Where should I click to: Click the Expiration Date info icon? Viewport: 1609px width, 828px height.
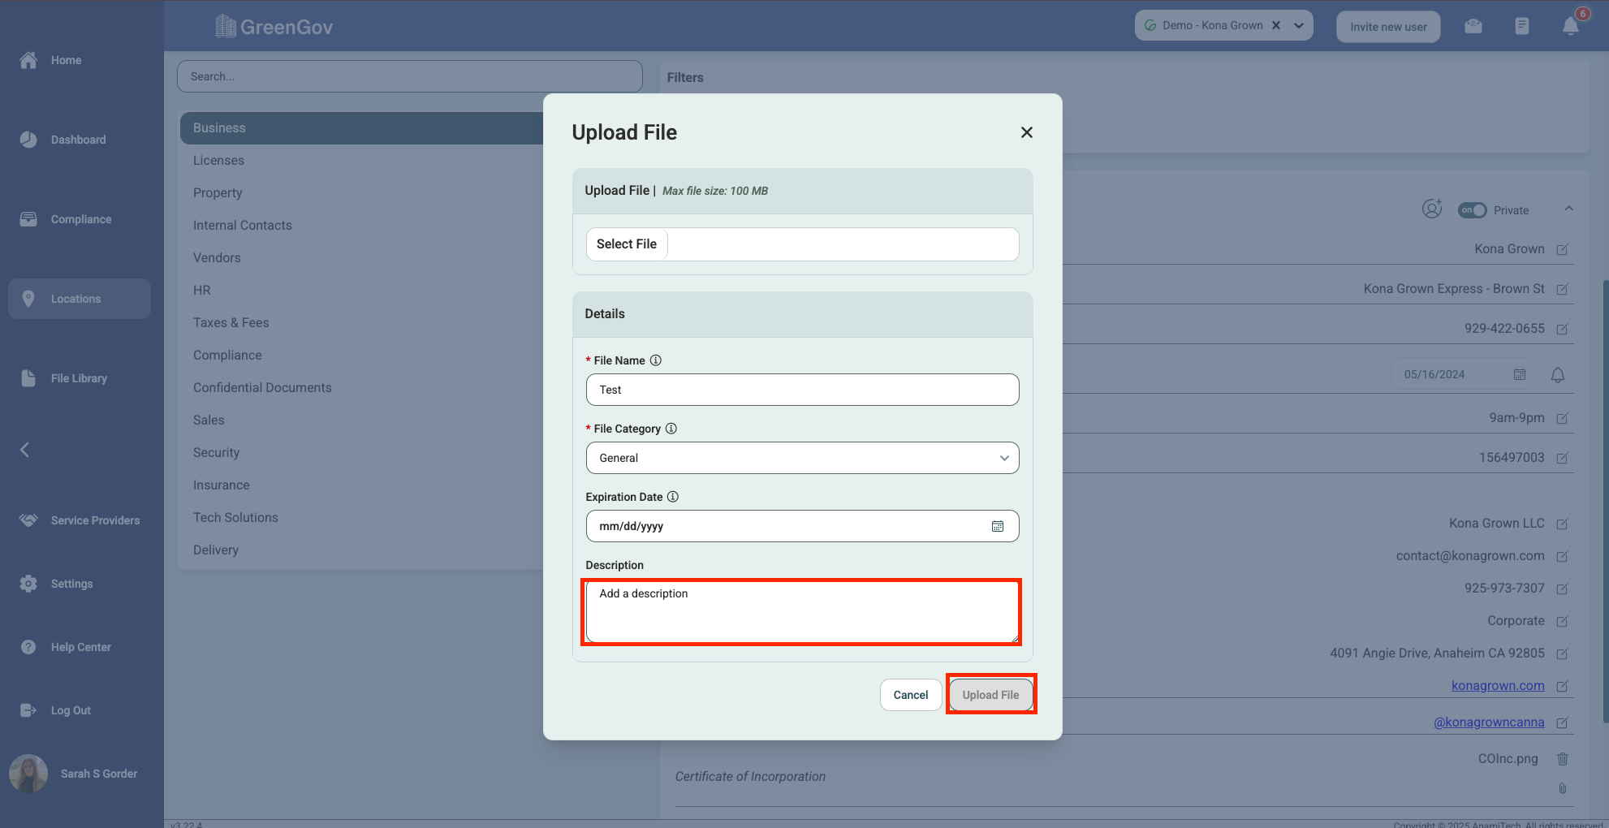pos(673,497)
